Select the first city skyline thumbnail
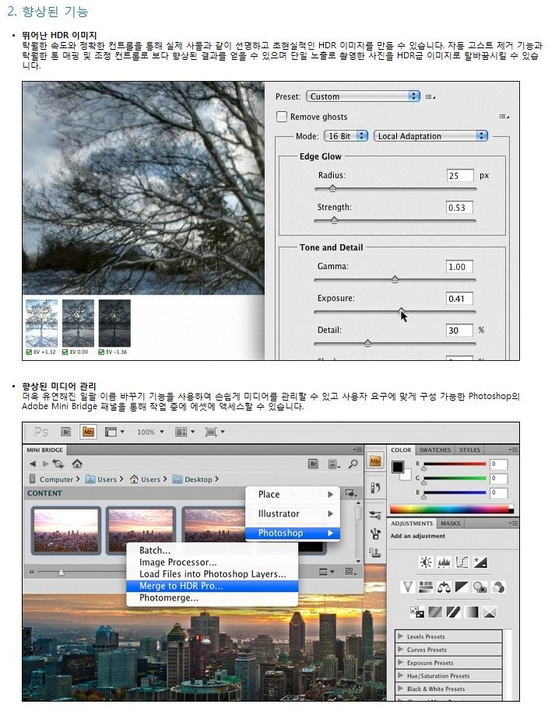This screenshot has height=718, width=548. 66,530
